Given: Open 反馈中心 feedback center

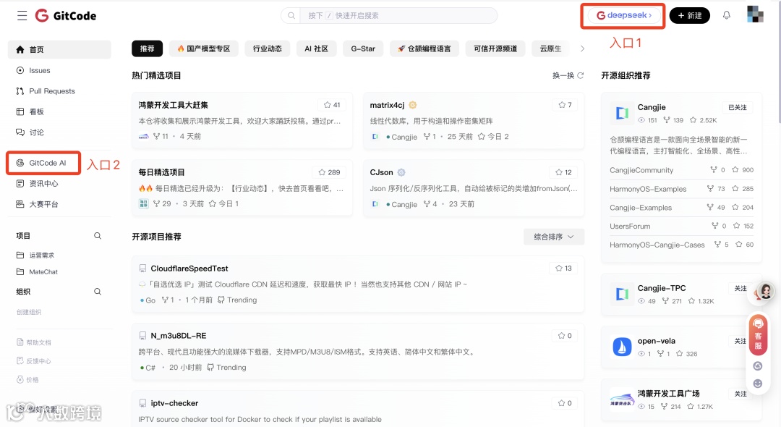Looking at the screenshot, I should [34, 360].
